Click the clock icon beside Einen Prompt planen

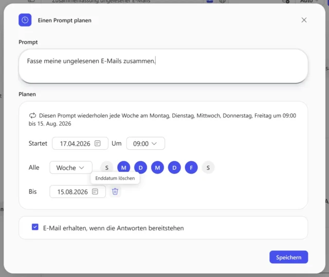coord(25,20)
